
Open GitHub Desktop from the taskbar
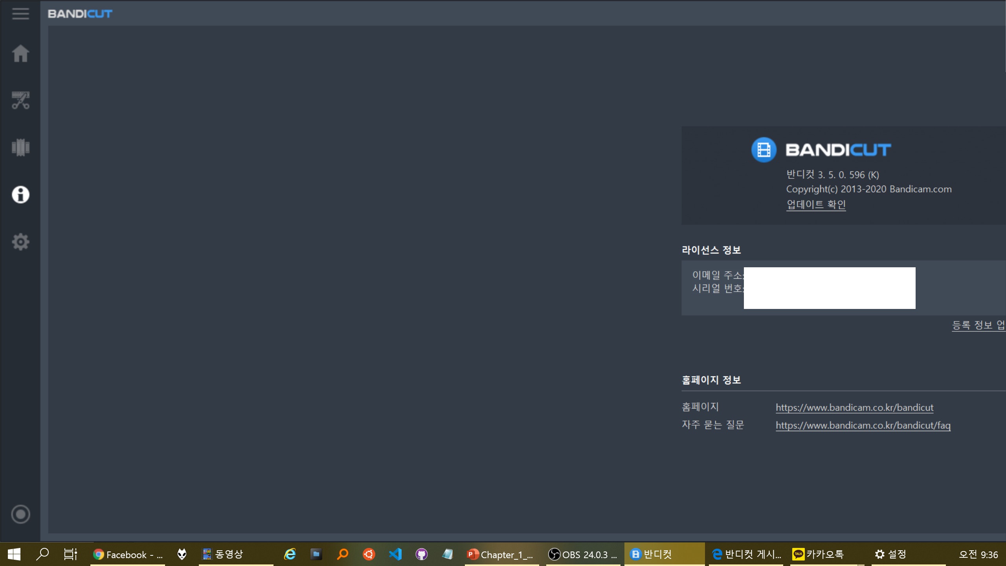(x=421, y=554)
